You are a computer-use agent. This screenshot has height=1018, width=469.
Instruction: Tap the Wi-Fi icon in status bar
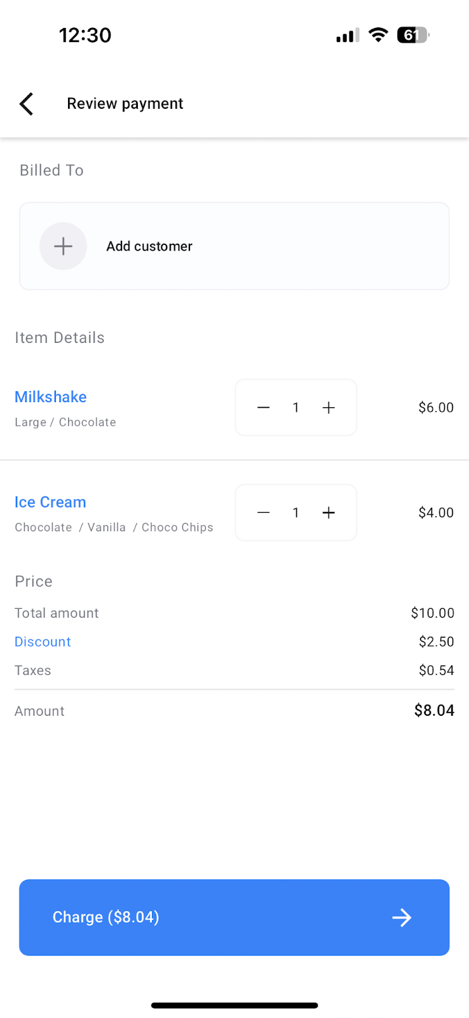[x=378, y=35]
